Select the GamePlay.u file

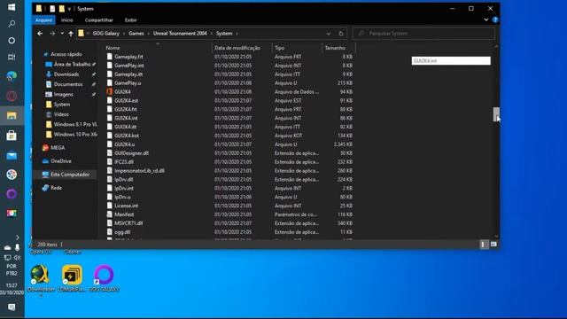pos(128,83)
